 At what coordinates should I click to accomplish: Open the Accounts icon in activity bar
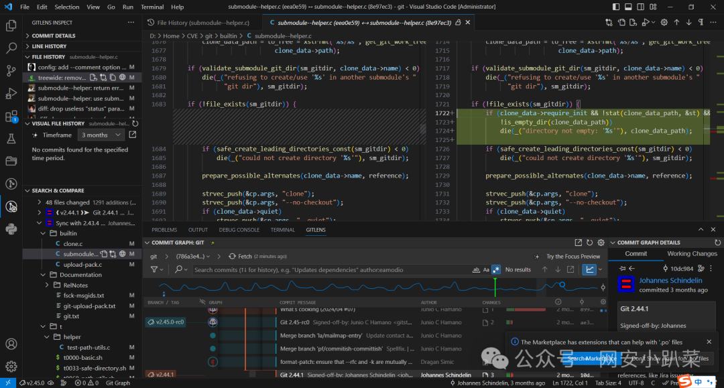(11, 344)
